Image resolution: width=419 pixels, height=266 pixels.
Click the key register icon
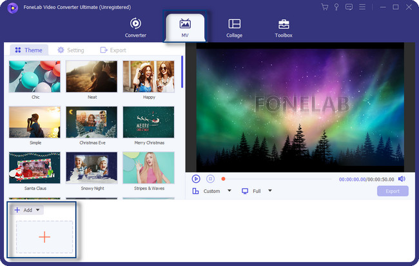337,7
